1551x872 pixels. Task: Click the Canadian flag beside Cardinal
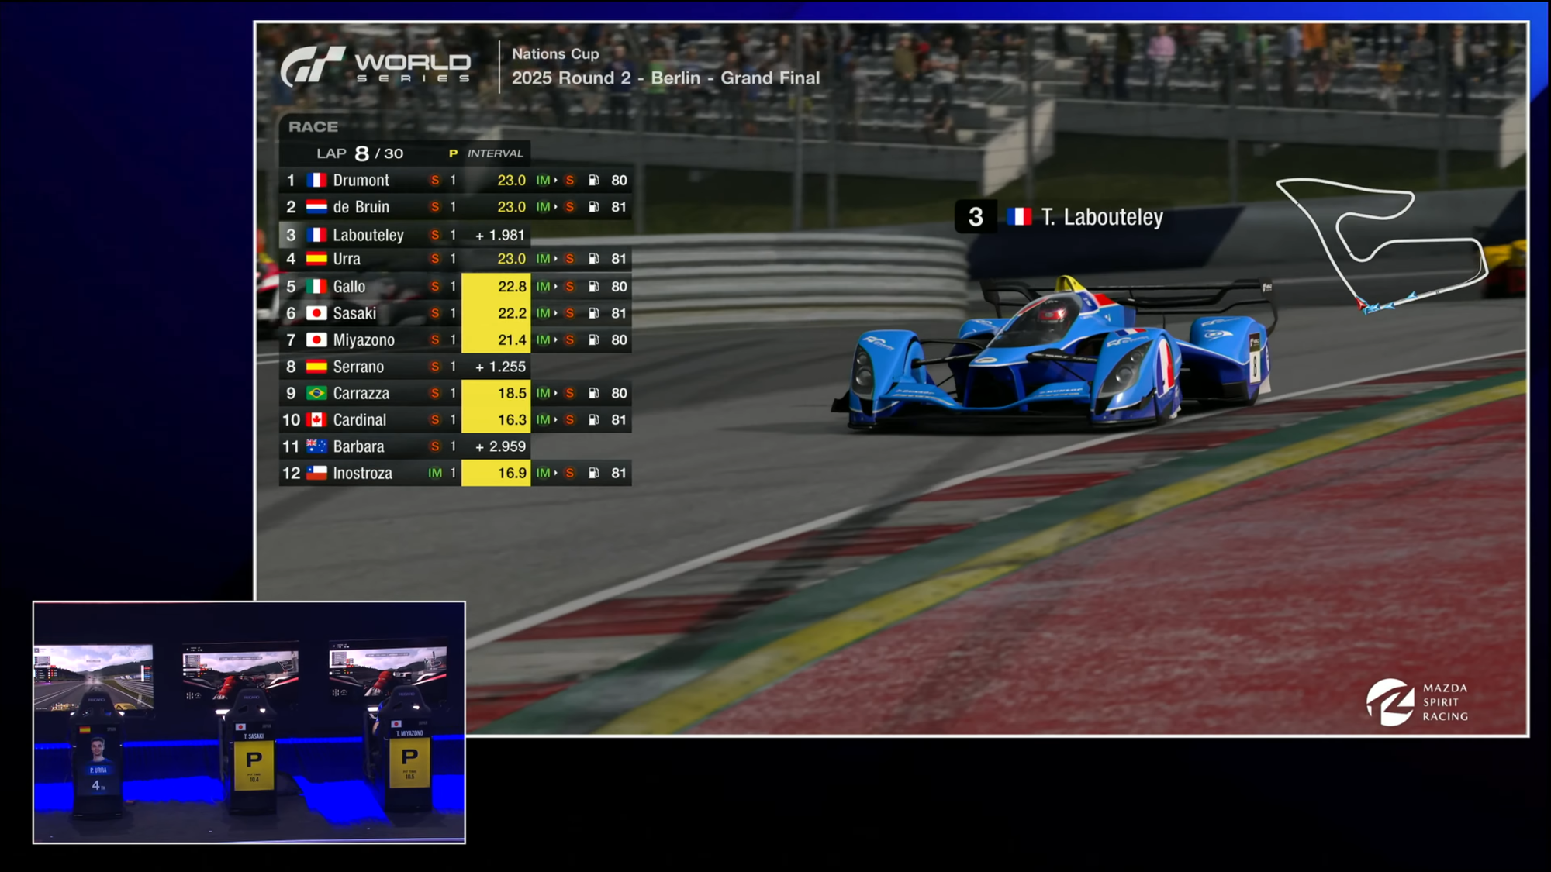316,419
